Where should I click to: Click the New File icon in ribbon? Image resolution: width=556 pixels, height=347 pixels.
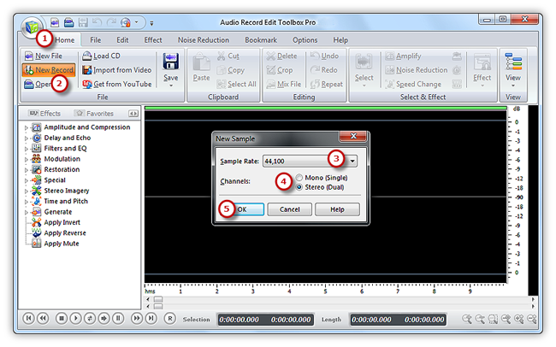(x=29, y=56)
